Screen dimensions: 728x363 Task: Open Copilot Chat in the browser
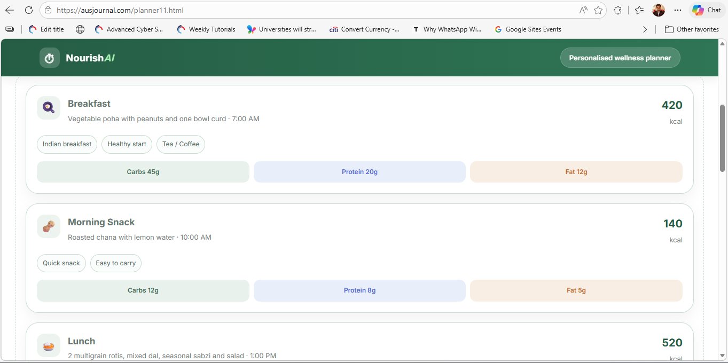click(706, 10)
